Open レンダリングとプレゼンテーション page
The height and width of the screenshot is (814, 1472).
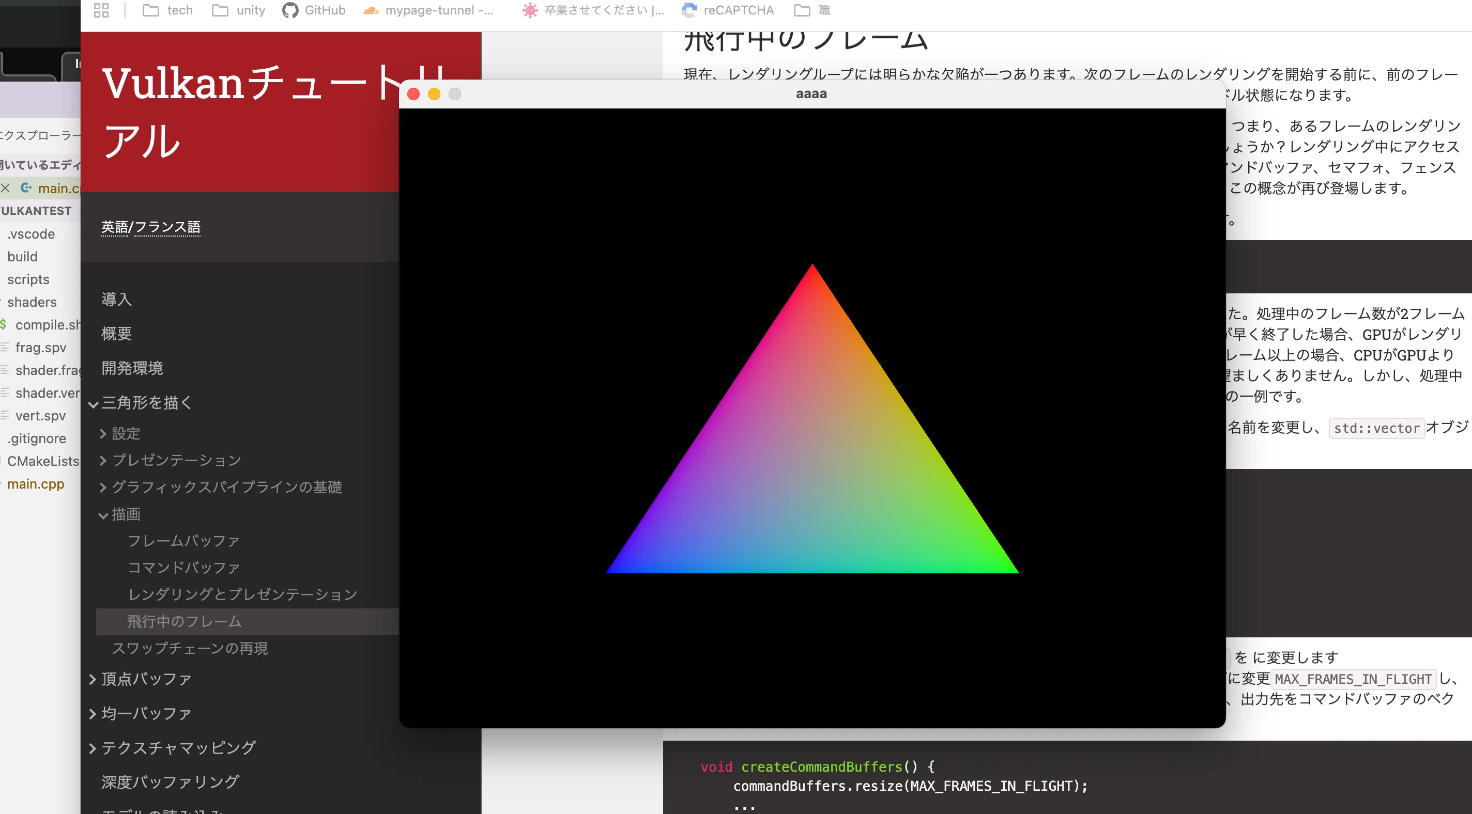coord(242,594)
